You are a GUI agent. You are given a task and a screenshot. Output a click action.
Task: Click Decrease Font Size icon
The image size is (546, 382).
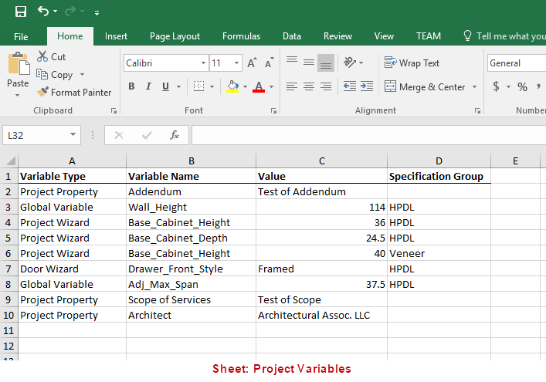pos(269,63)
